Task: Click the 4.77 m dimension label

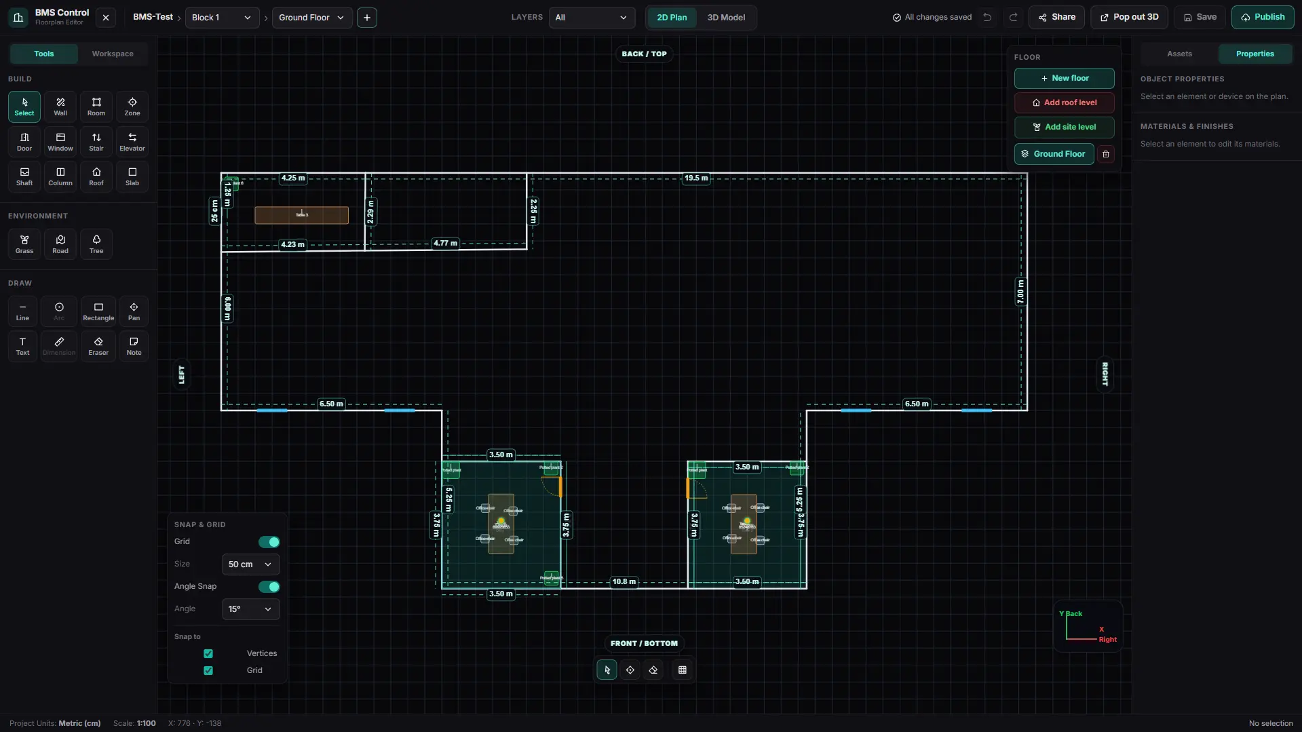Action: pyautogui.click(x=445, y=244)
